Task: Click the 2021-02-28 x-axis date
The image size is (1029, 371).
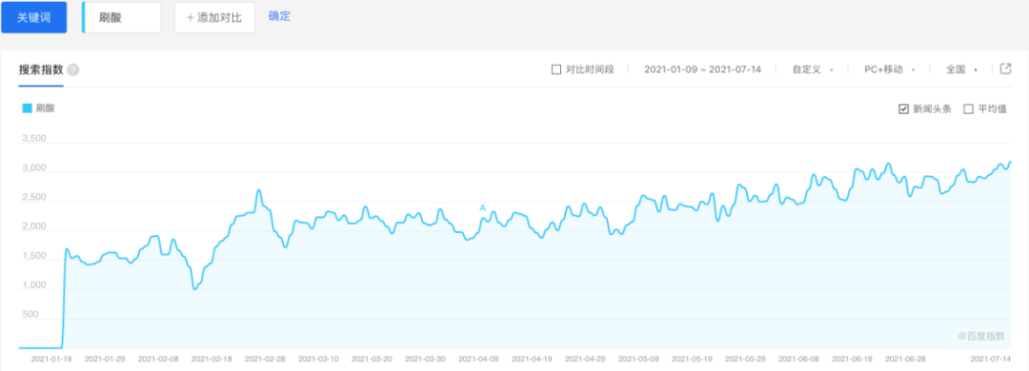Action: (265, 360)
